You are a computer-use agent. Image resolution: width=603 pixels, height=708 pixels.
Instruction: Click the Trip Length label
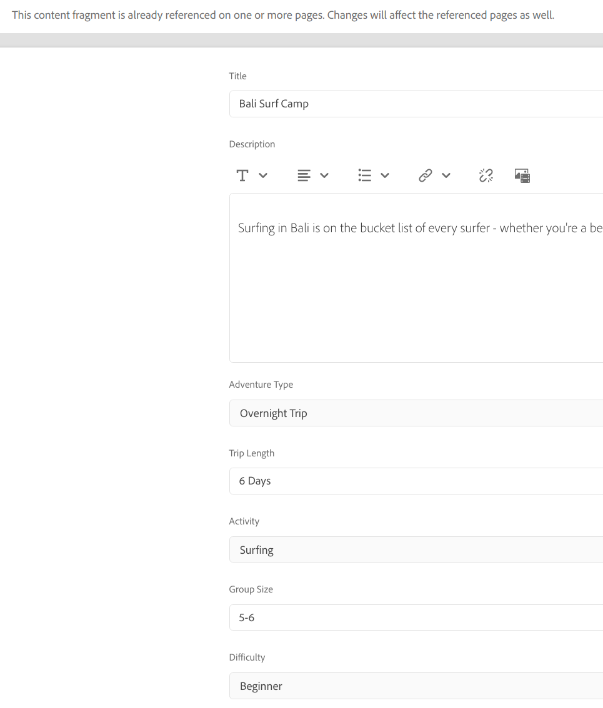[251, 453]
